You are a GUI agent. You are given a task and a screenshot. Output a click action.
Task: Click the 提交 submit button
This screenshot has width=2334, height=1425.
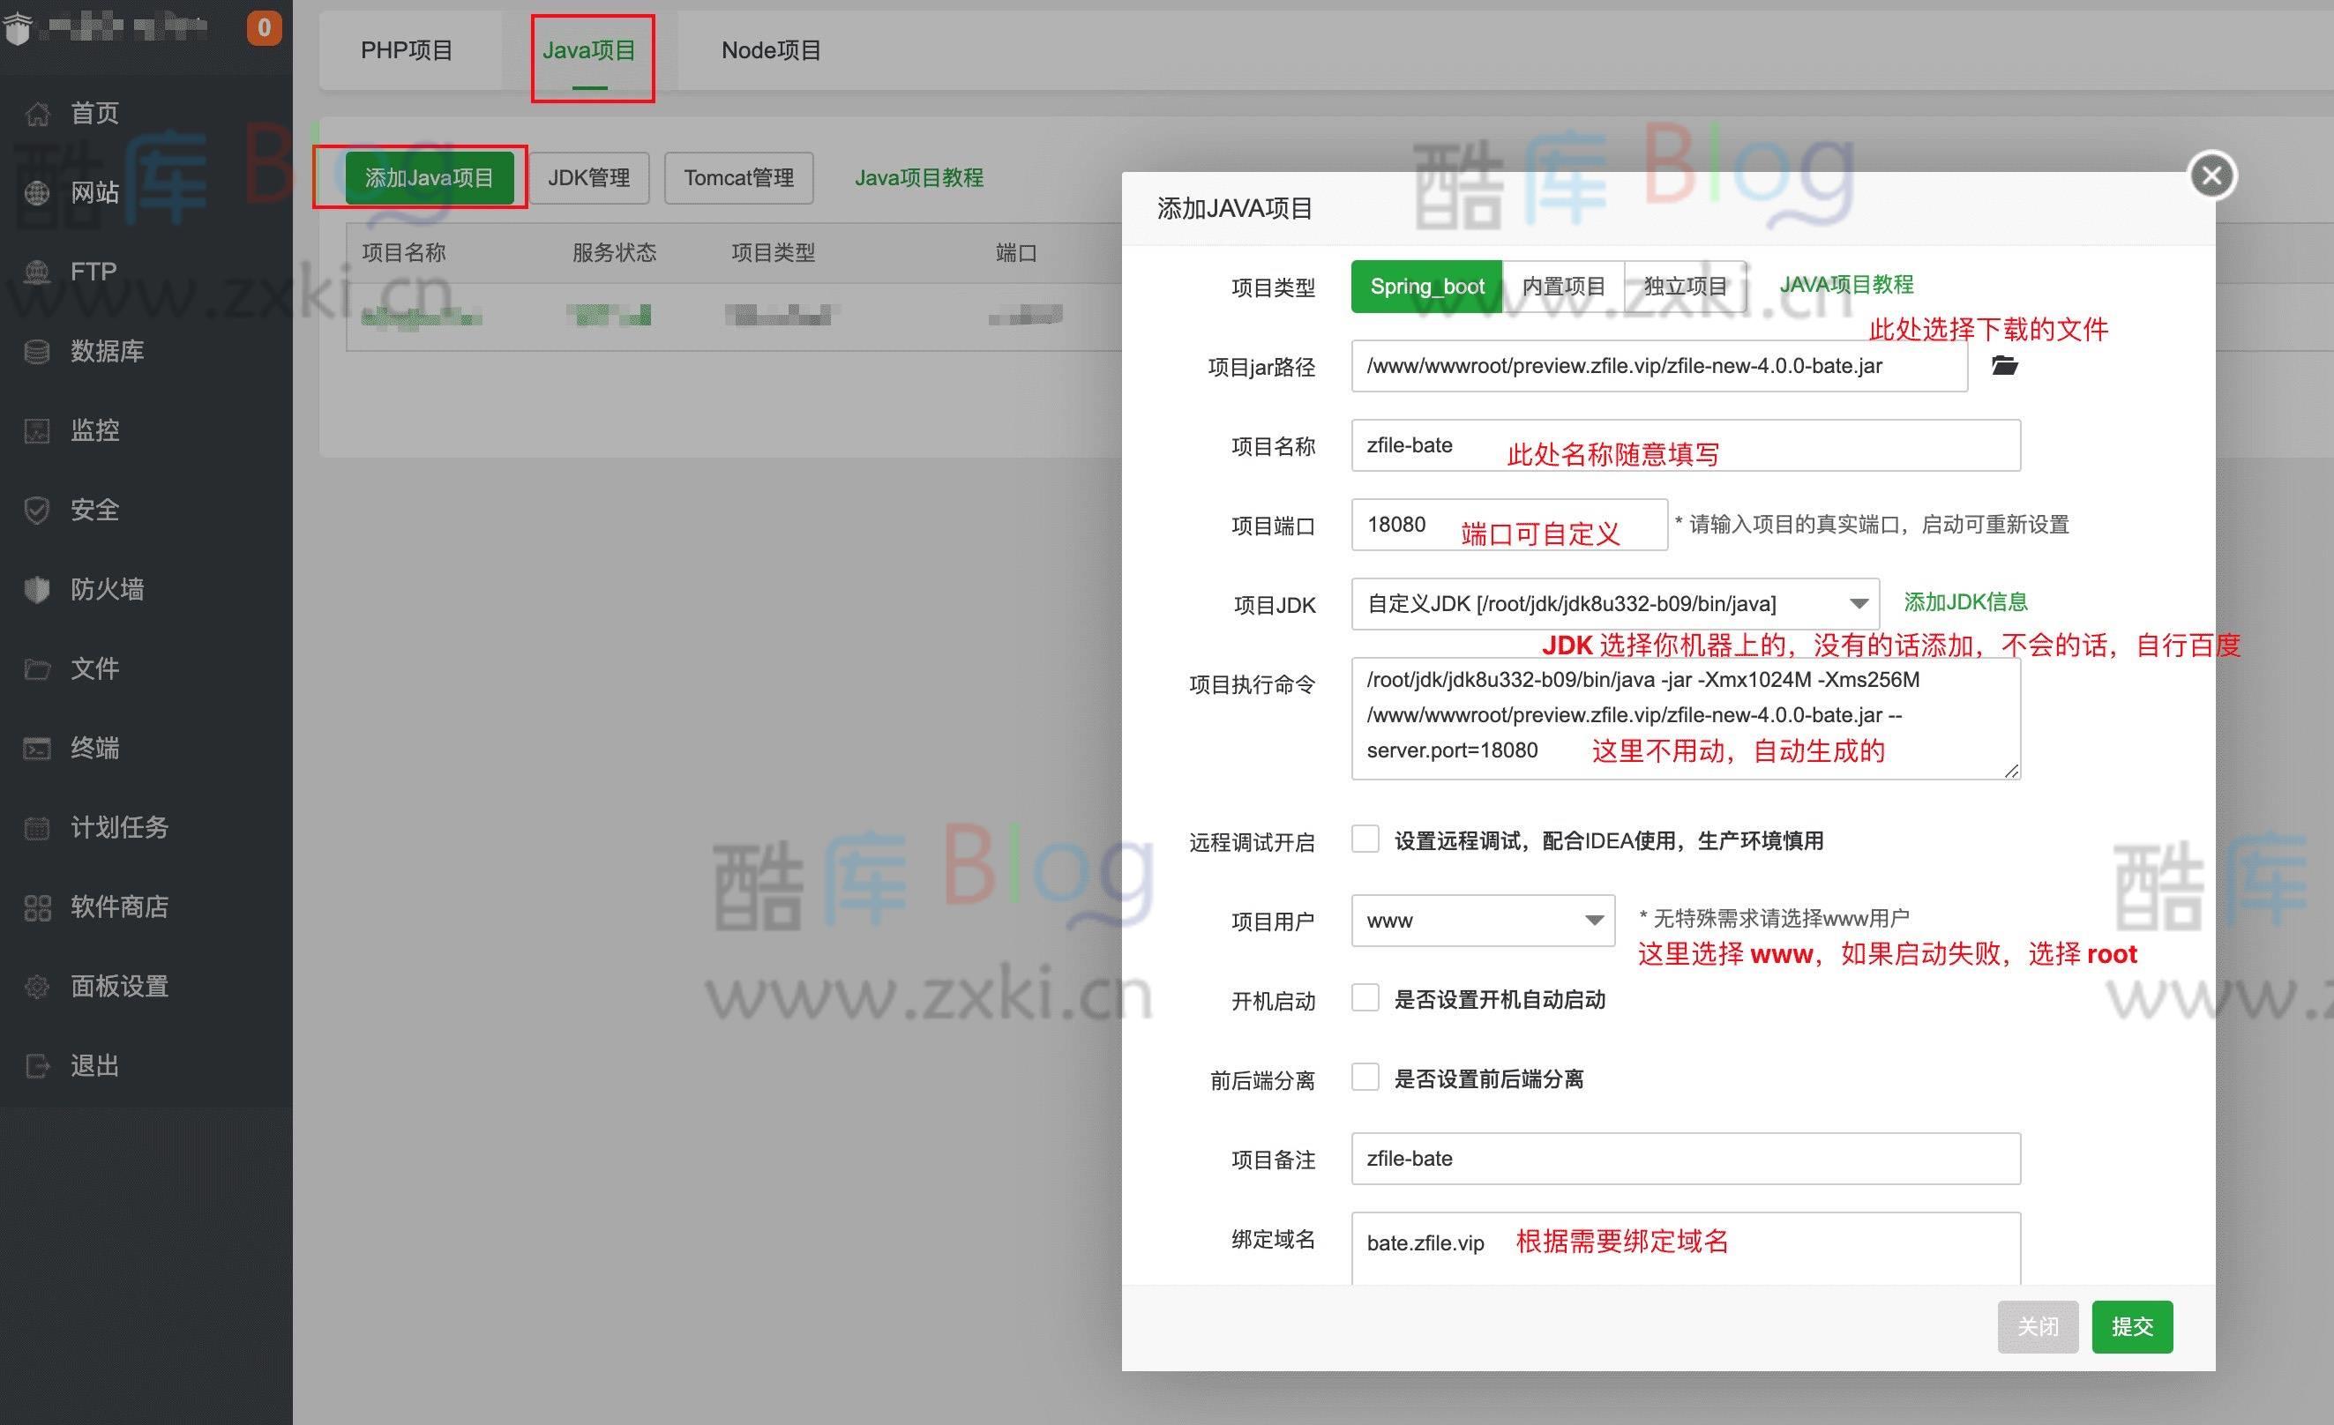tap(2131, 1326)
